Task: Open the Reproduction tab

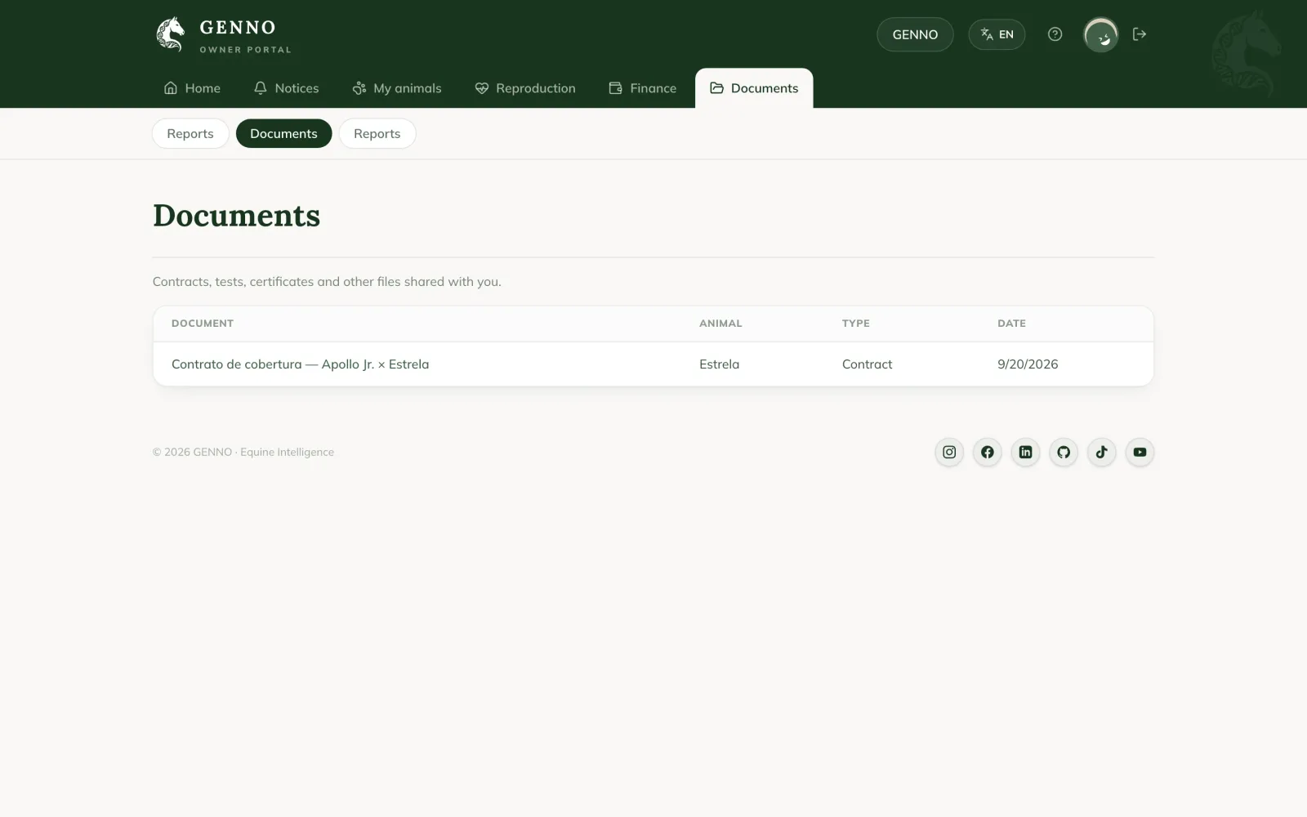Action: 525,88
